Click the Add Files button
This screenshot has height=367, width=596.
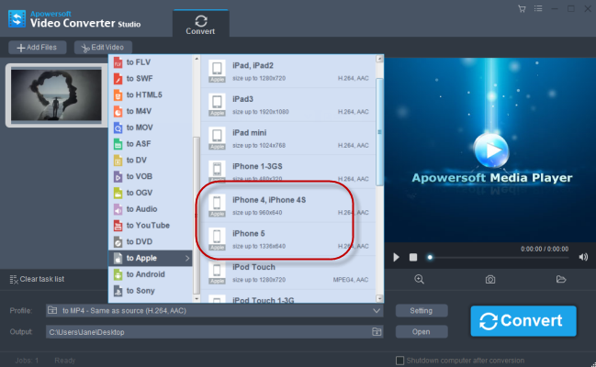tap(38, 48)
